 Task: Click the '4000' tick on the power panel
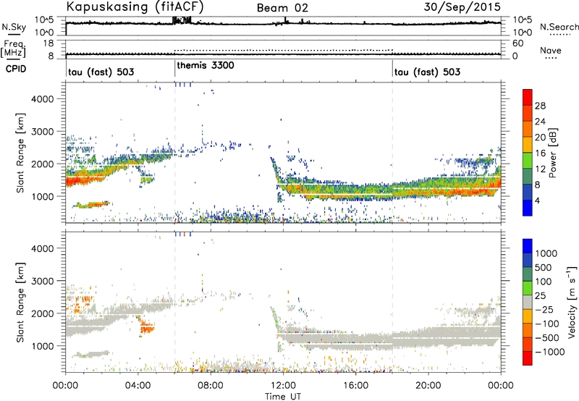pyautogui.click(x=43, y=99)
